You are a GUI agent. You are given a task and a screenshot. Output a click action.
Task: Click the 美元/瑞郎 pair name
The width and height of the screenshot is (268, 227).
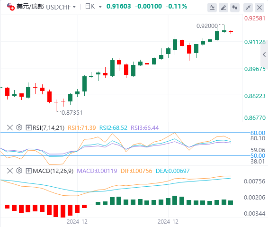30,7
